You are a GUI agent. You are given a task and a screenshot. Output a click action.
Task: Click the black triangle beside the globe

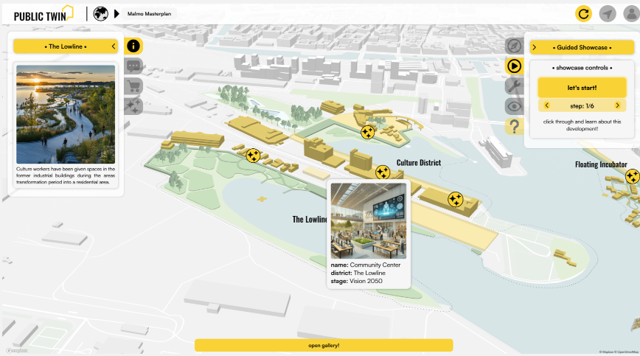(116, 14)
